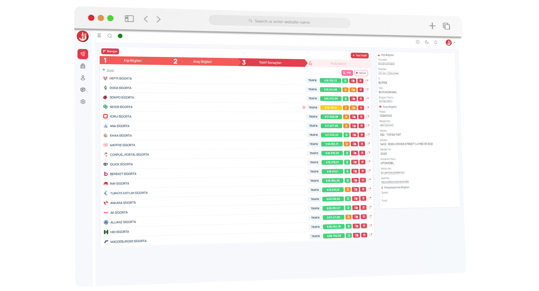Screen dimensions: 539x291
Task: Open the Branşlar branch selector
Action: coord(110,51)
